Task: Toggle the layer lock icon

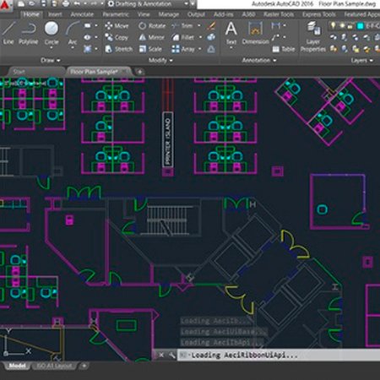Action: 350,26
